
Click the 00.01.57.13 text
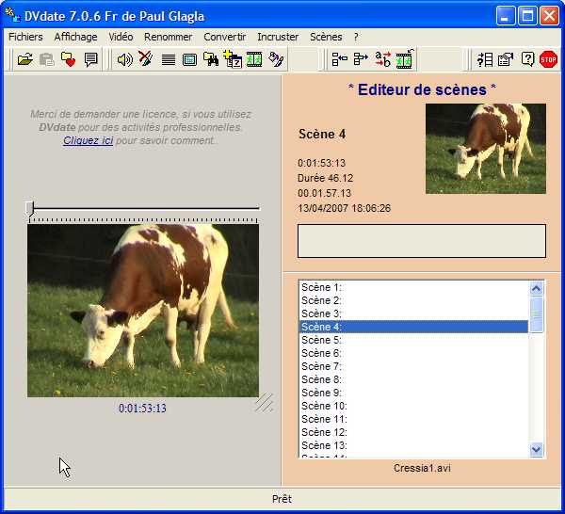click(x=324, y=193)
